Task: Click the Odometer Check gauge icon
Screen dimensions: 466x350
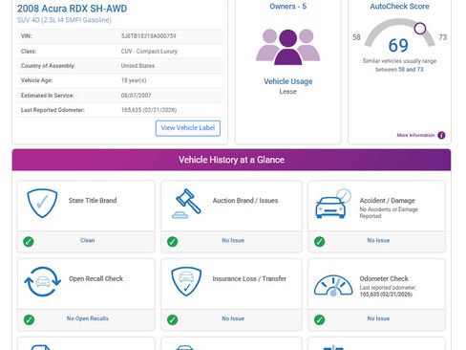Action: [333, 285]
